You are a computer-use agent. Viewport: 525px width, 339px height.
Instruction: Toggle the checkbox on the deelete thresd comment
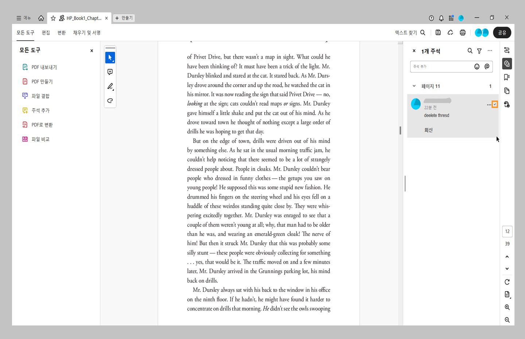pos(495,105)
